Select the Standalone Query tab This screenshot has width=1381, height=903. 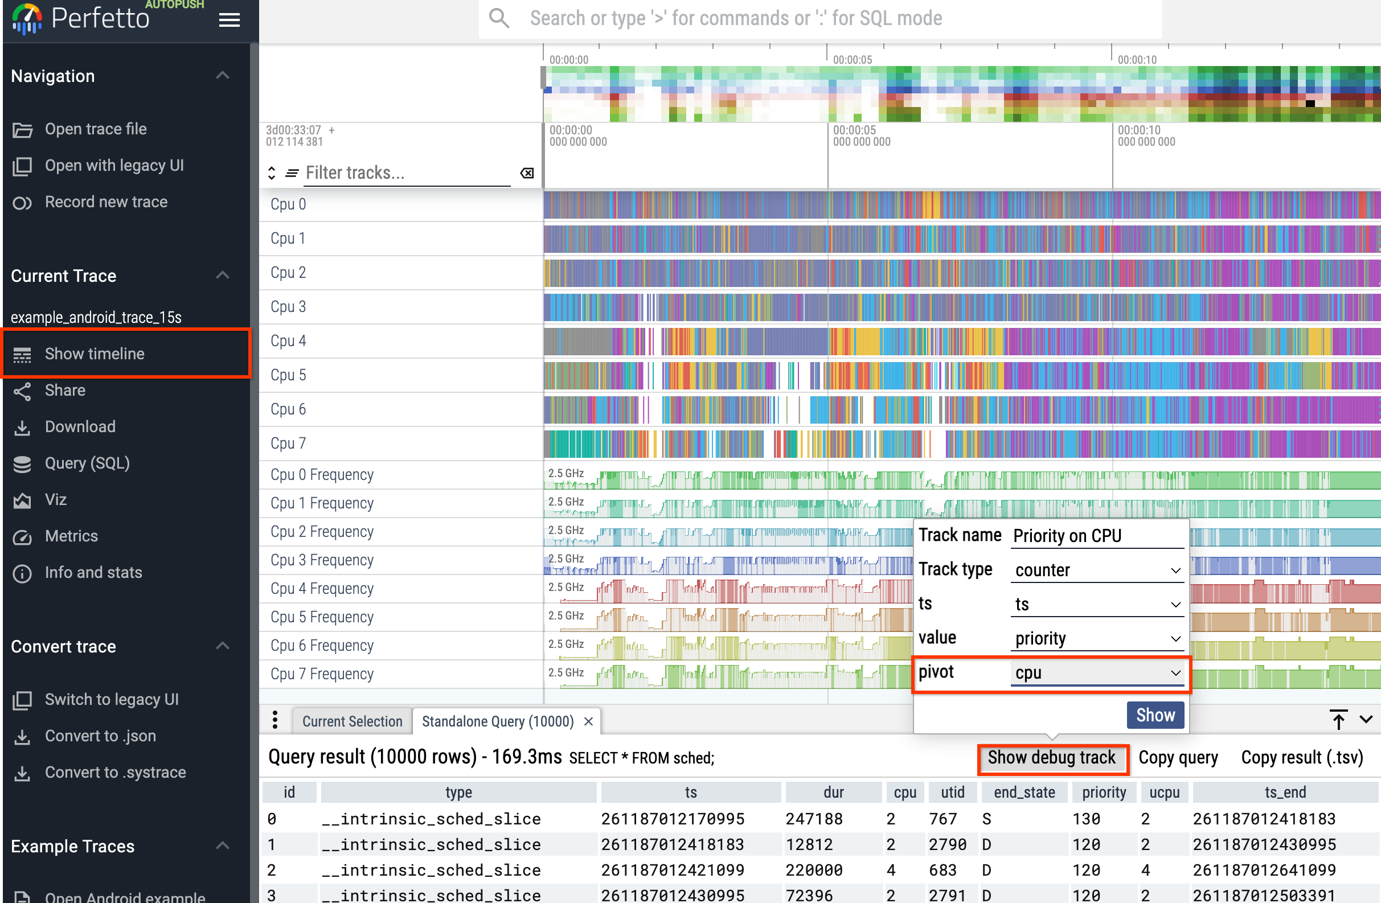click(497, 721)
